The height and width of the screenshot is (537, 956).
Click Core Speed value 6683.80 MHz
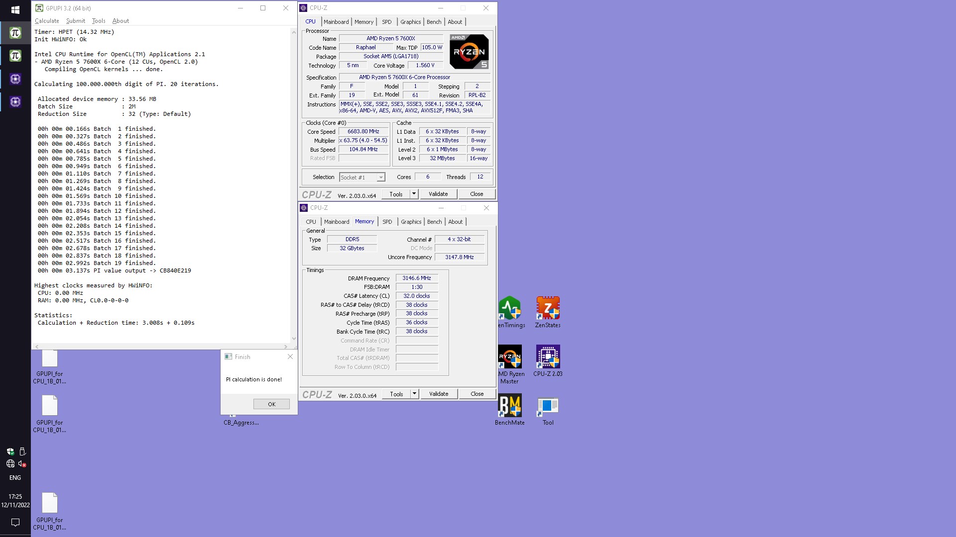pos(363,131)
